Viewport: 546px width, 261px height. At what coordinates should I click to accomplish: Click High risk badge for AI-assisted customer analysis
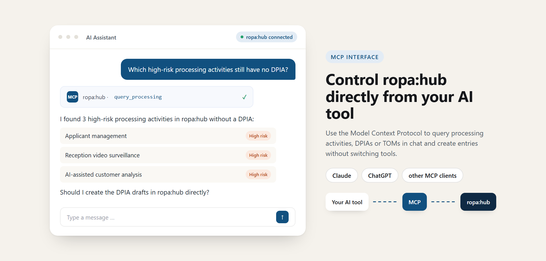(x=258, y=174)
